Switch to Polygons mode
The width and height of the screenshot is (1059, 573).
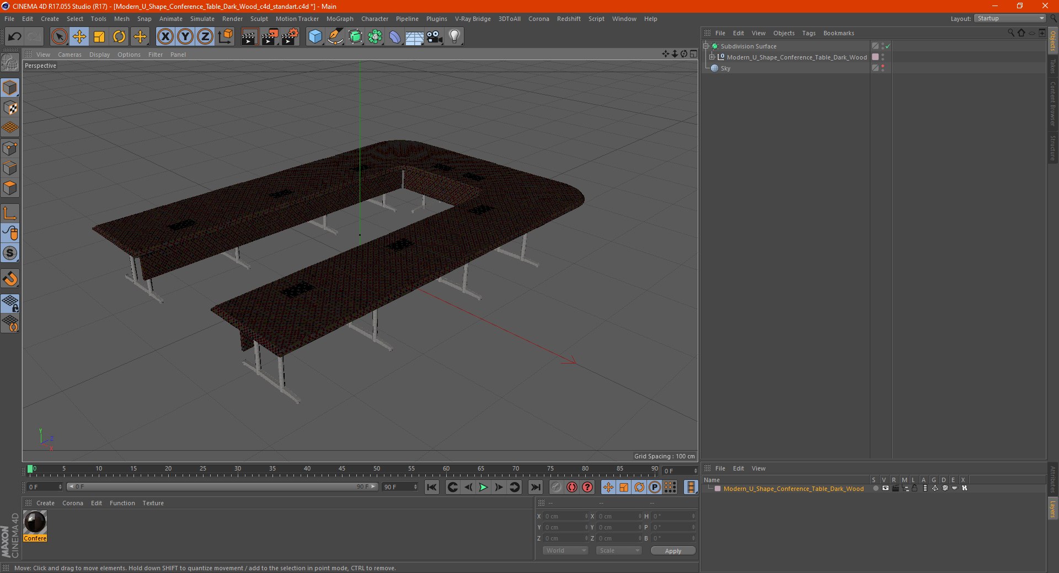click(10, 188)
